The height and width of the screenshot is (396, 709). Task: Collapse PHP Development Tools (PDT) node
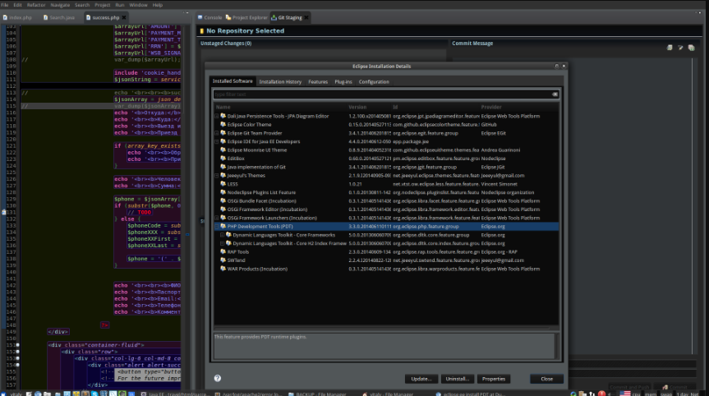pyautogui.click(x=217, y=226)
